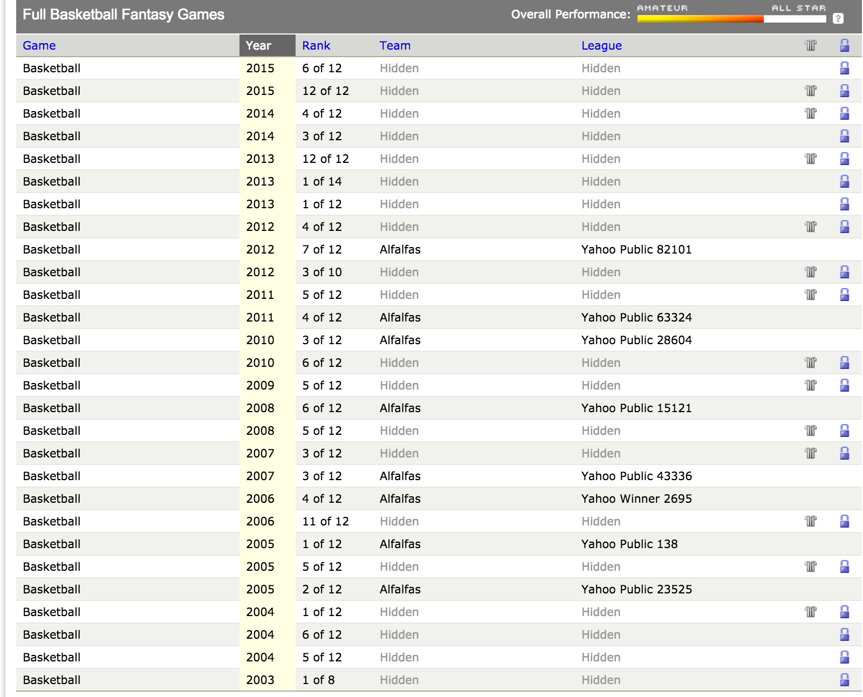Click the lock icon for 2014 3 of 12 row

(845, 136)
